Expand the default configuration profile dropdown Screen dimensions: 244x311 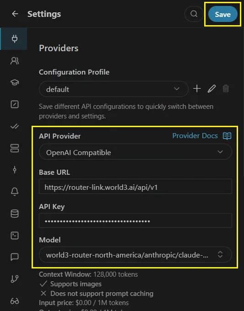[x=114, y=89]
